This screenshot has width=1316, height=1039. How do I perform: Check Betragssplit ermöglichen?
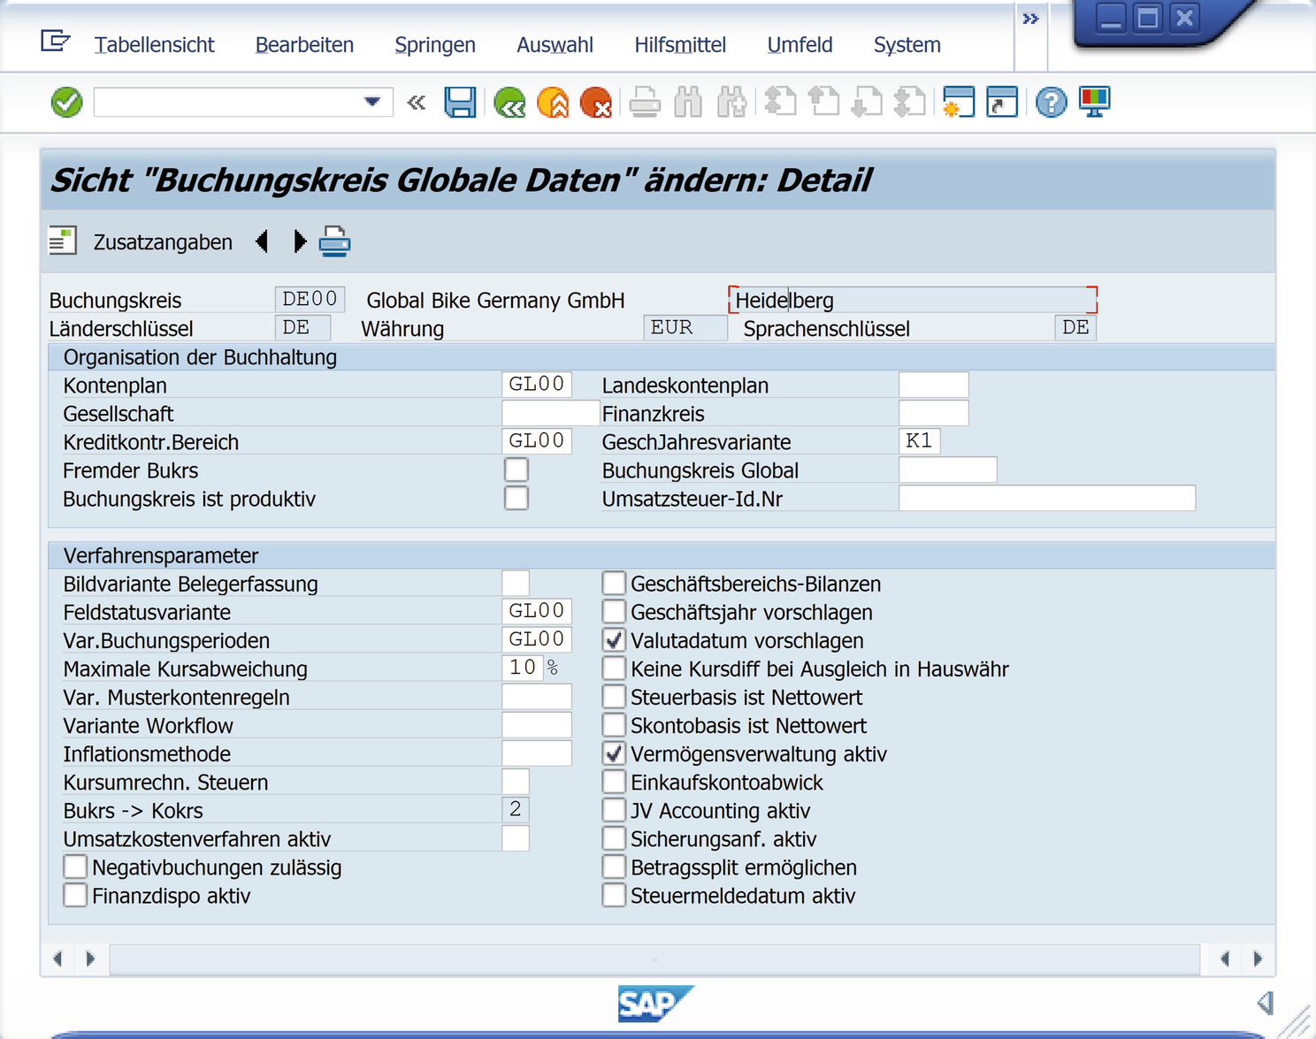point(614,867)
